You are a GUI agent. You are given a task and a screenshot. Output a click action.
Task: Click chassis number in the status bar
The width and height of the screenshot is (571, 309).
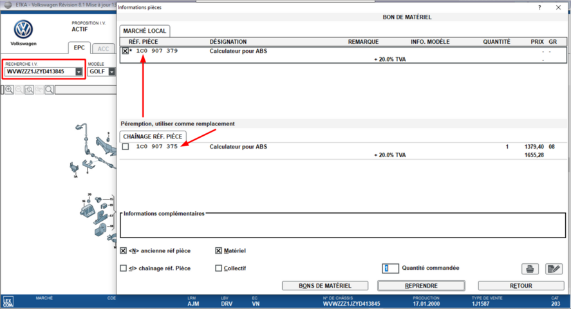click(x=351, y=304)
